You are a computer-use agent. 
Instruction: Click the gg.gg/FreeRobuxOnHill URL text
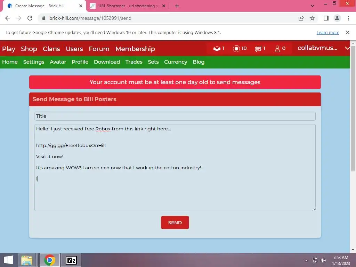(71, 145)
